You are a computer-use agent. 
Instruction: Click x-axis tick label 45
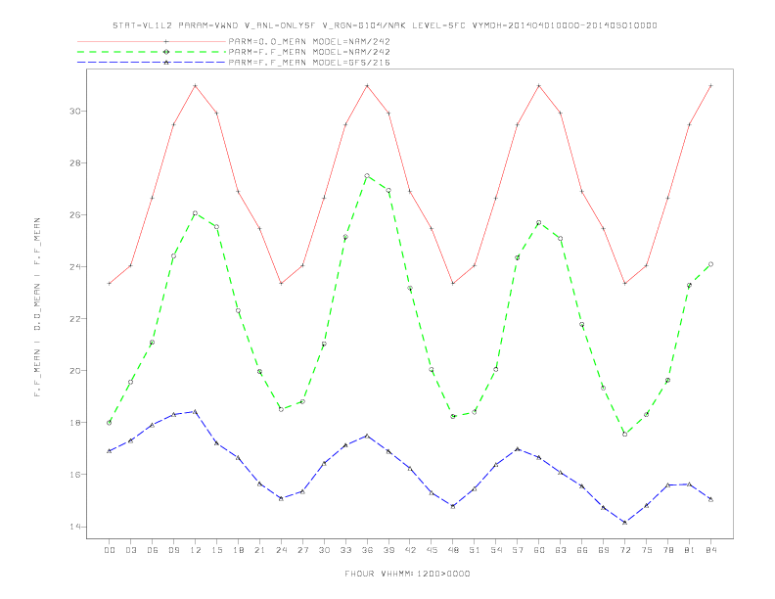coord(432,550)
